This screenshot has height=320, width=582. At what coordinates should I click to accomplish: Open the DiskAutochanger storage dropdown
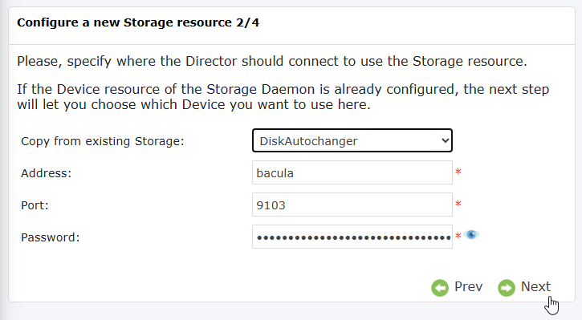(352, 140)
